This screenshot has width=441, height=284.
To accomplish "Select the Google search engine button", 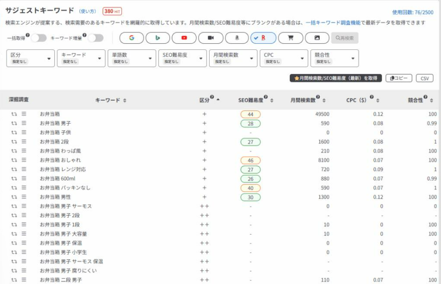I will coord(132,38).
